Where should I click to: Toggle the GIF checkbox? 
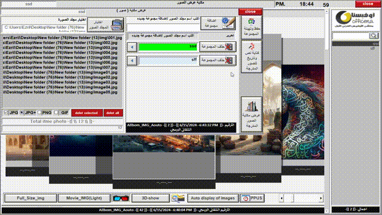coord(56,112)
